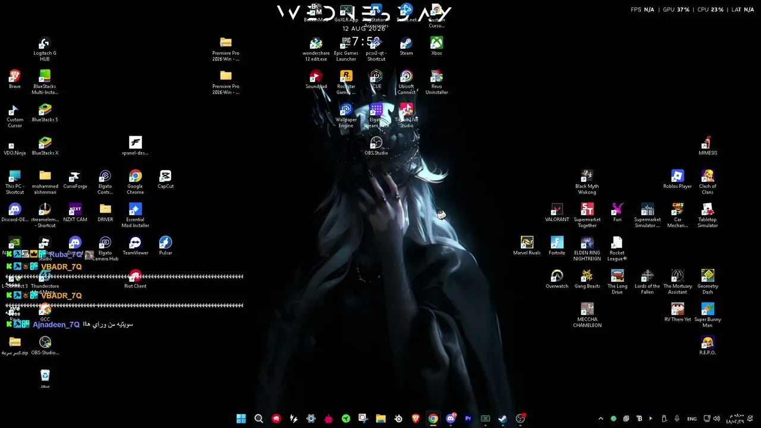Select the Tabletop Simulator desktop icon
This screenshot has width=761, height=428.
pos(707,216)
